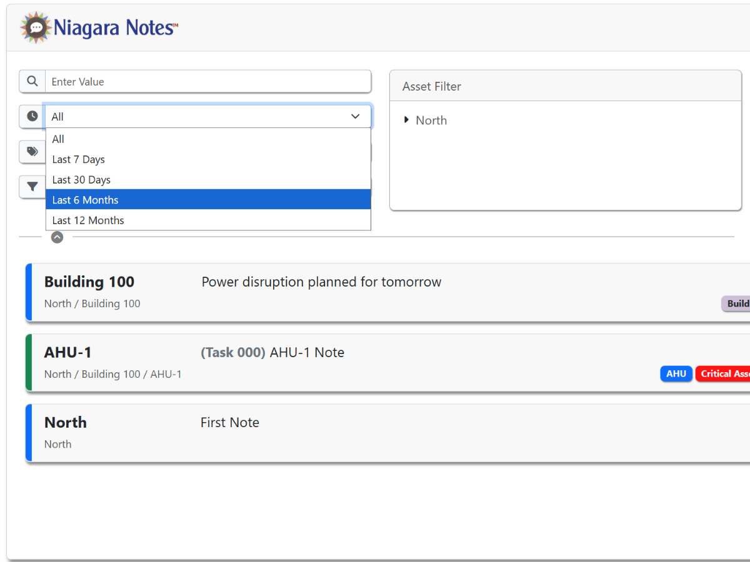This screenshot has height=562, width=750.
Task: Click the magnifying glass search icon
Action: [32, 81]
